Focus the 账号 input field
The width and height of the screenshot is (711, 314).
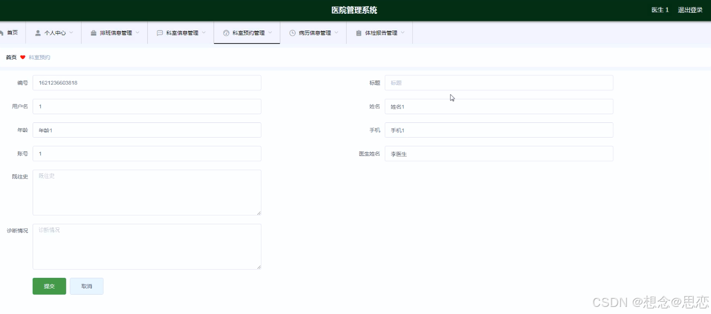(147, 153)
